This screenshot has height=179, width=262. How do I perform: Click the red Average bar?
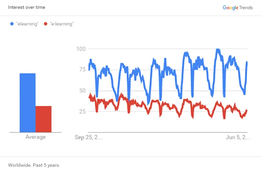(44, 119)
